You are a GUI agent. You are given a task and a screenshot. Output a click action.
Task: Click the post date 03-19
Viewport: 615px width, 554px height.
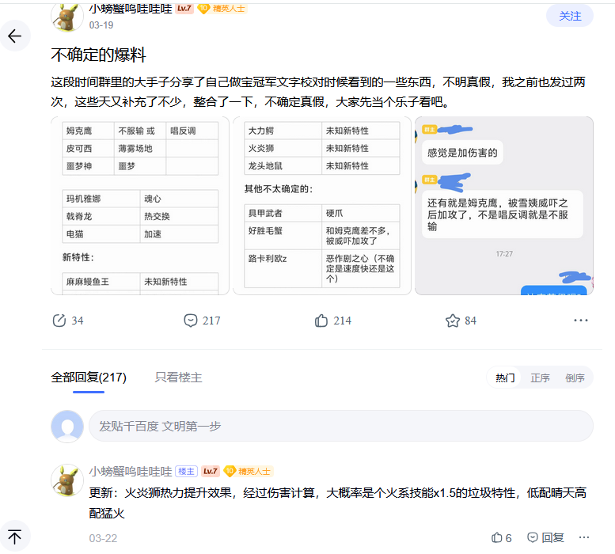tap(101, 25)
